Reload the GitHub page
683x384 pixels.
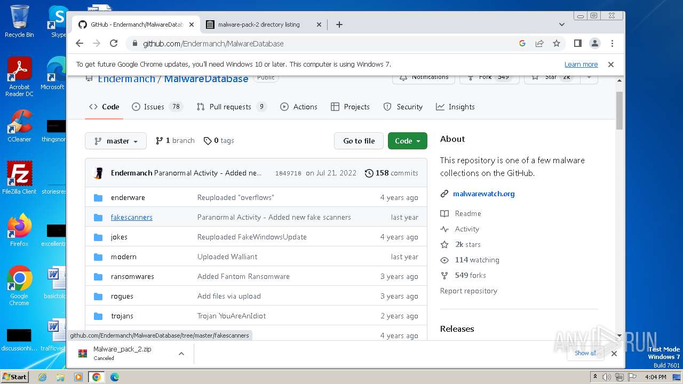(x=114, y=43)
